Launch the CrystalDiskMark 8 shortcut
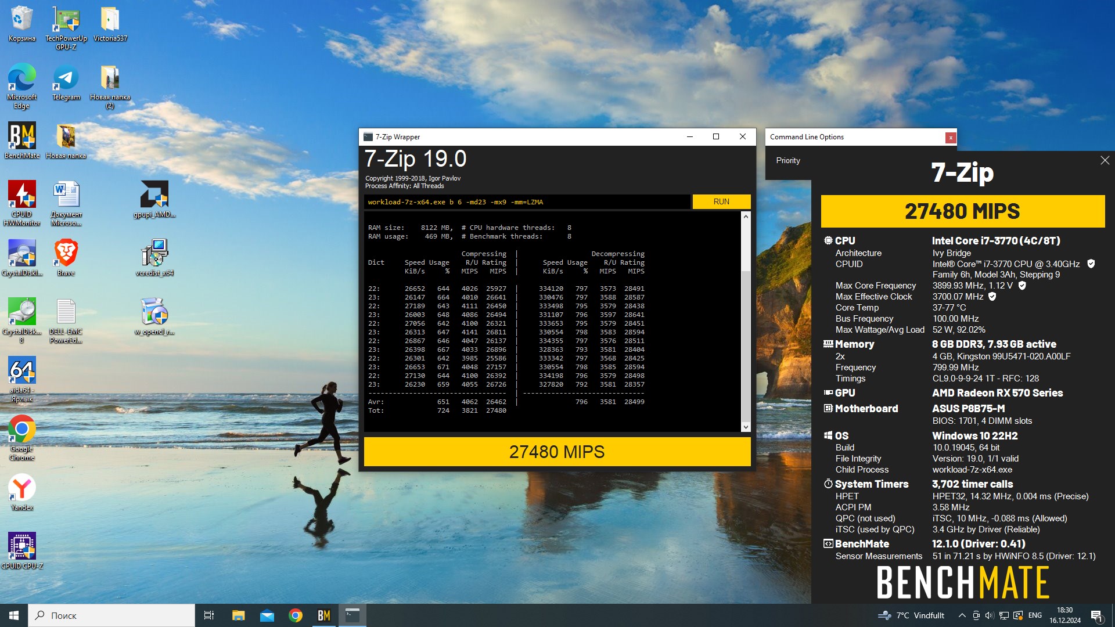 21,320
